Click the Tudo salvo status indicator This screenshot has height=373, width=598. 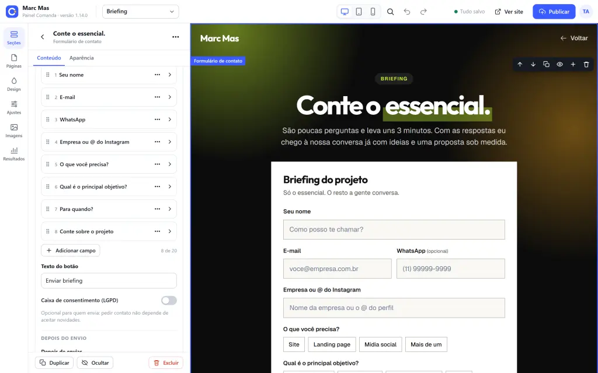(470, 12)
